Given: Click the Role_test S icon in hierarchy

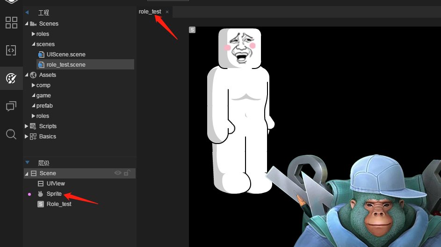Looking at the screenshot, I should coord(41,204).
